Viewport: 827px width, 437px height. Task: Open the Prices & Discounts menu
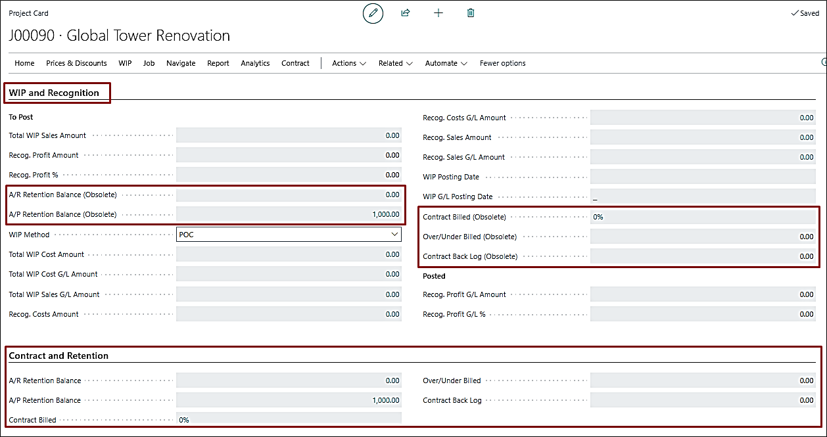76,63
